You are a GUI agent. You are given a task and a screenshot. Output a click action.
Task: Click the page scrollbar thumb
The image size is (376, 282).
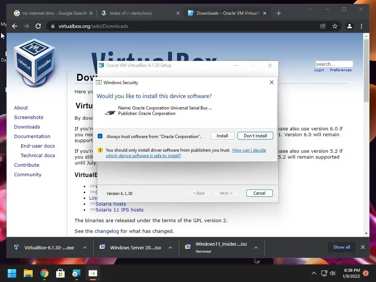(366, 71)
